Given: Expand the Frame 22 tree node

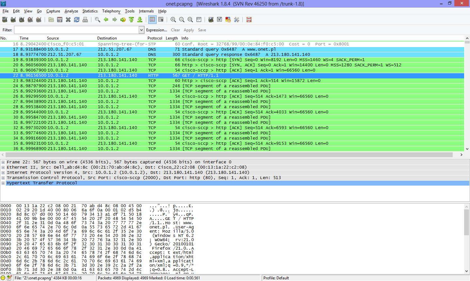Looking at the screenshot, I should 3,162.
